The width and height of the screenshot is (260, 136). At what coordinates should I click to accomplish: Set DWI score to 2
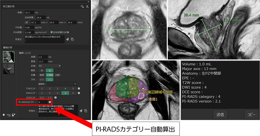[49, 93]
